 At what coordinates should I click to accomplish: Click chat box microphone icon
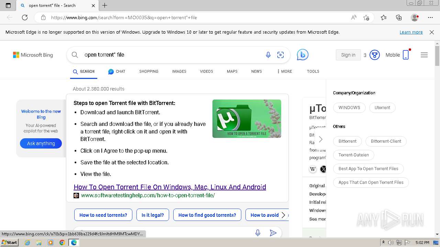tap(258, 233)
